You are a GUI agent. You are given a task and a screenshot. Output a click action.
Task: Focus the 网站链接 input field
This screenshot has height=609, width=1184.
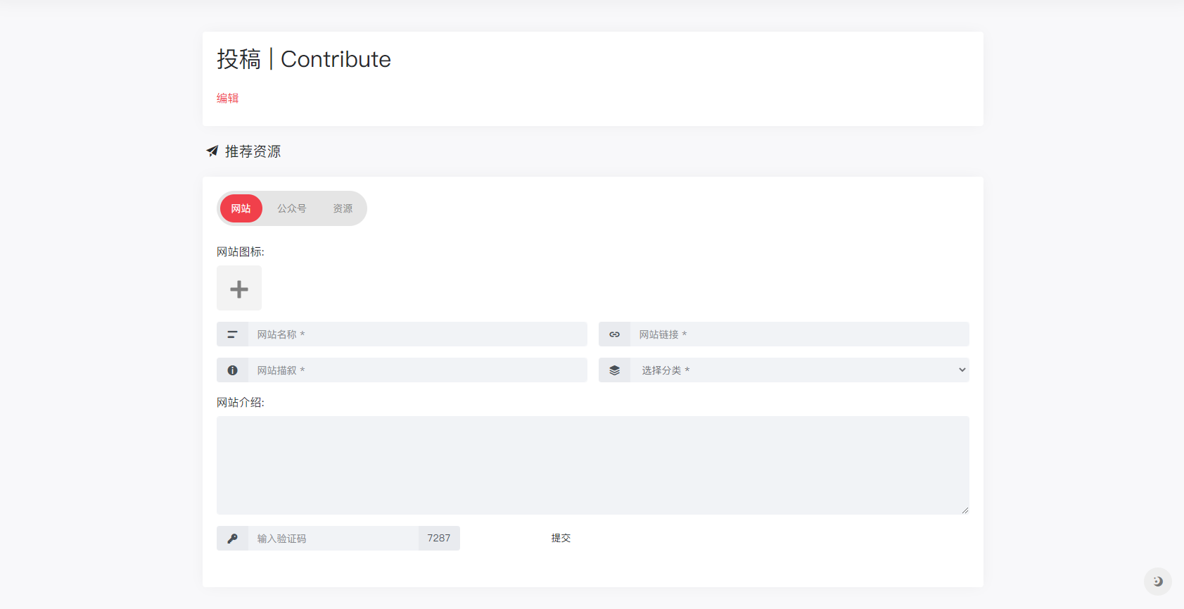coord(799,334)
